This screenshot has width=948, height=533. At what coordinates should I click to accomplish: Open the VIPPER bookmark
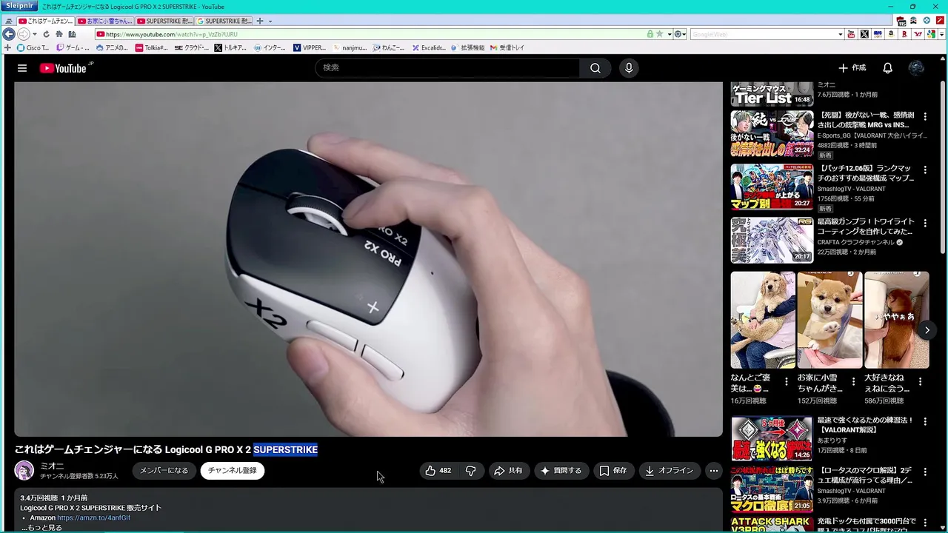tap(309, 48)
